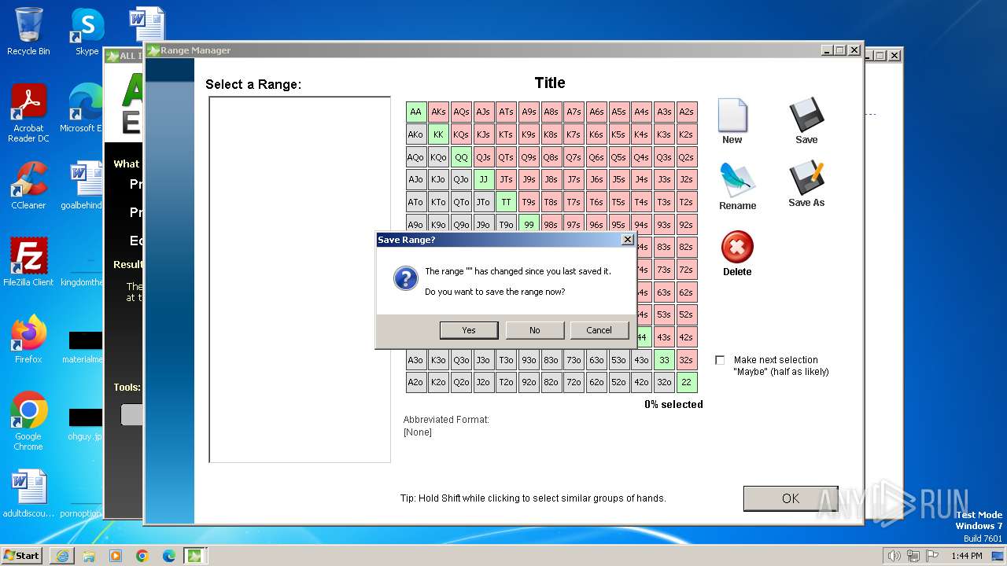The image size is (1007, 566).
Task: Click No in Save Range dialog
Action: coord(535,330)
